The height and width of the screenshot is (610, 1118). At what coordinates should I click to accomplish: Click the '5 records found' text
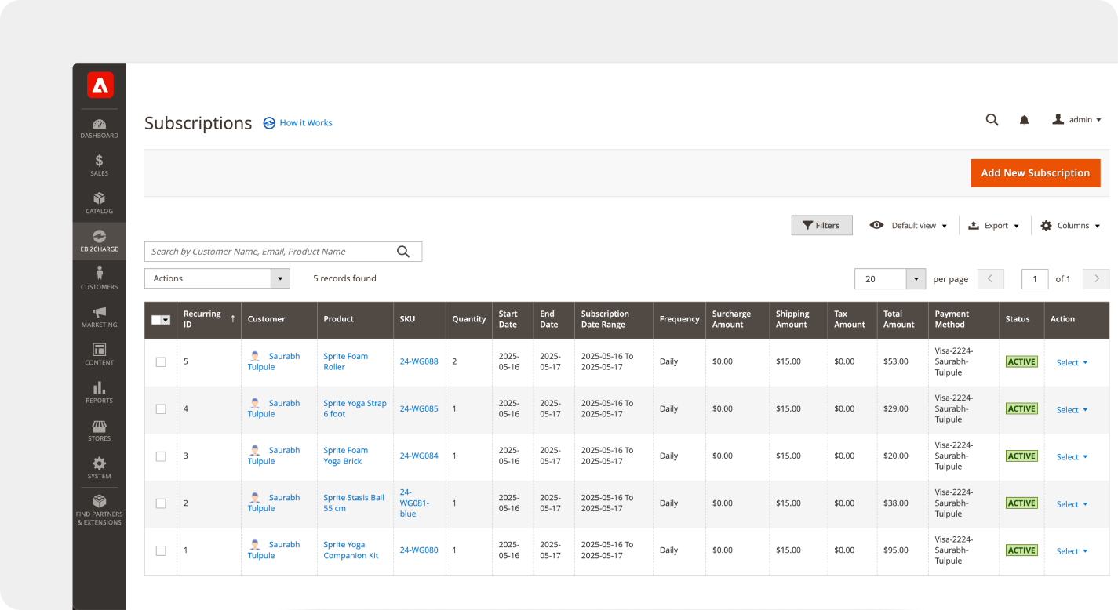(x=344, y=278)
